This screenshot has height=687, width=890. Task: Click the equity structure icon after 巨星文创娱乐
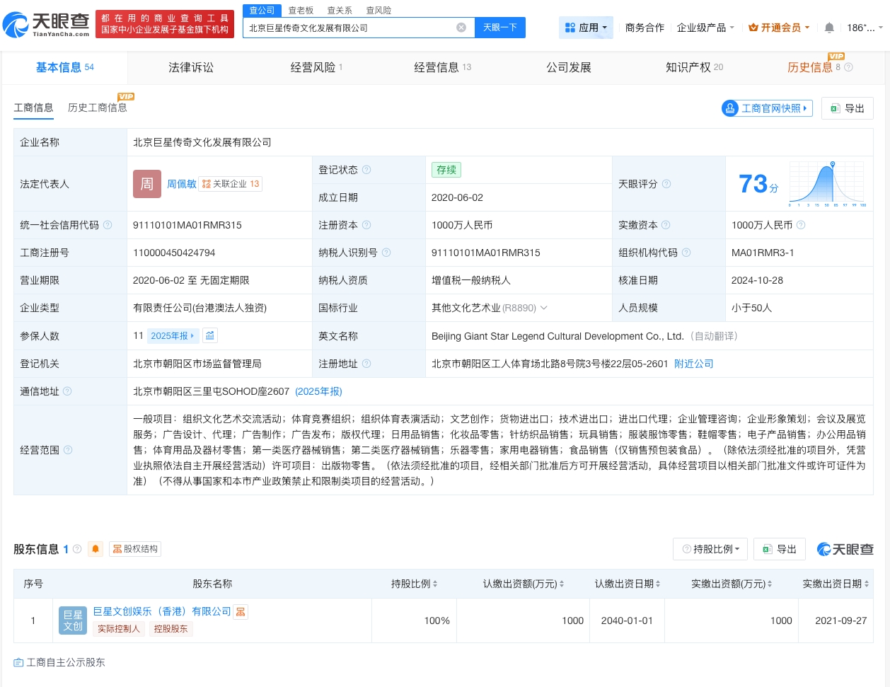(241, 612)
